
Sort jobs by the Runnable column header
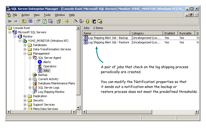click(x=186, y=33)
